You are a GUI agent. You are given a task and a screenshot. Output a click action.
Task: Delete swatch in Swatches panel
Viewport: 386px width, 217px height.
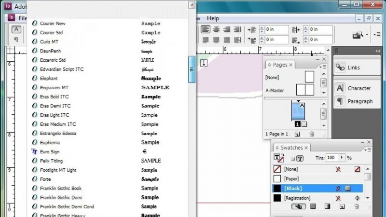pos(357,206)
